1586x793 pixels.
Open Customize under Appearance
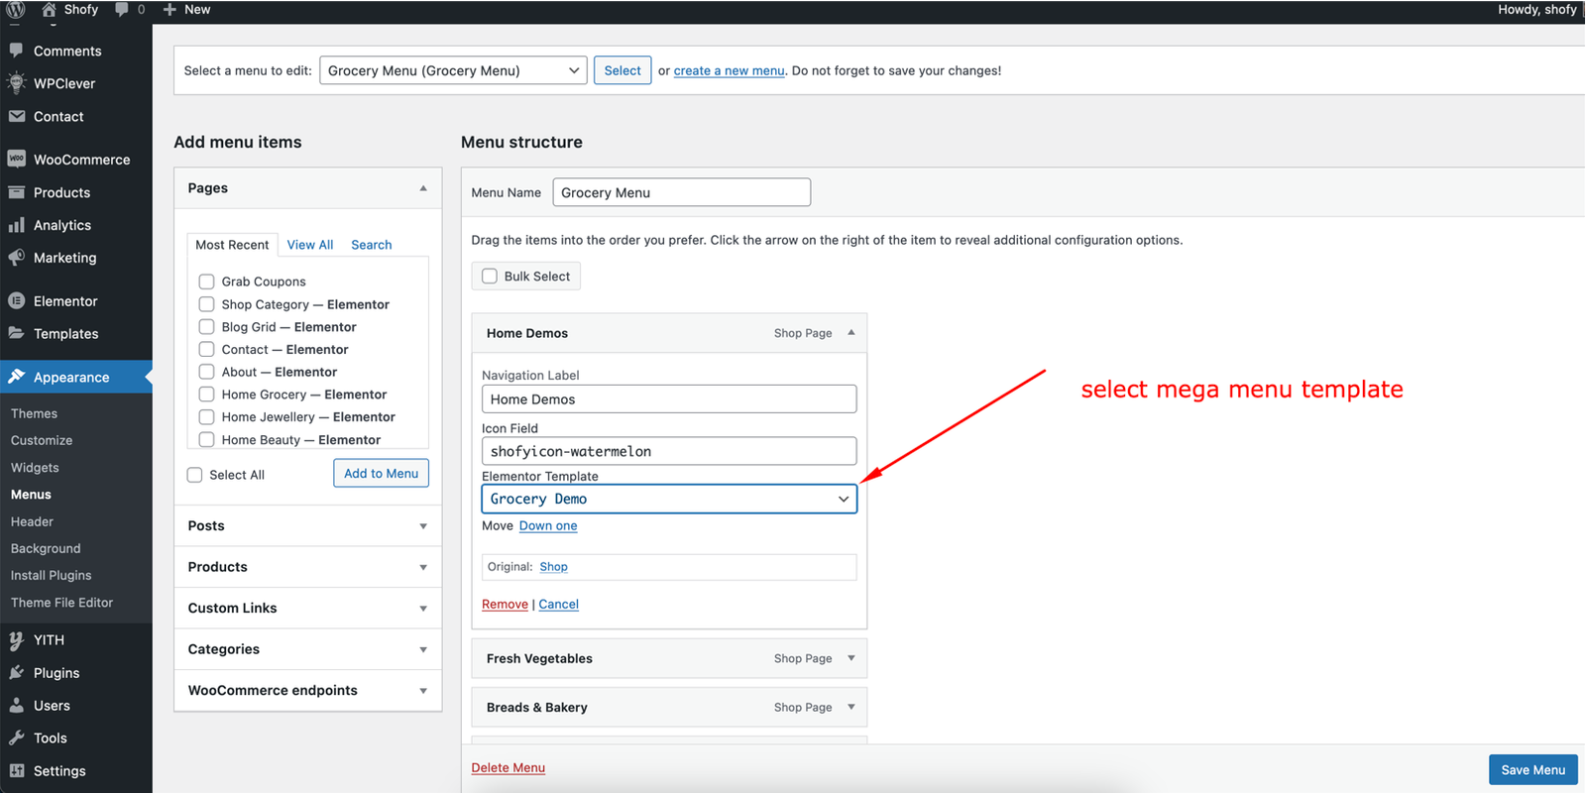point(42,440)
